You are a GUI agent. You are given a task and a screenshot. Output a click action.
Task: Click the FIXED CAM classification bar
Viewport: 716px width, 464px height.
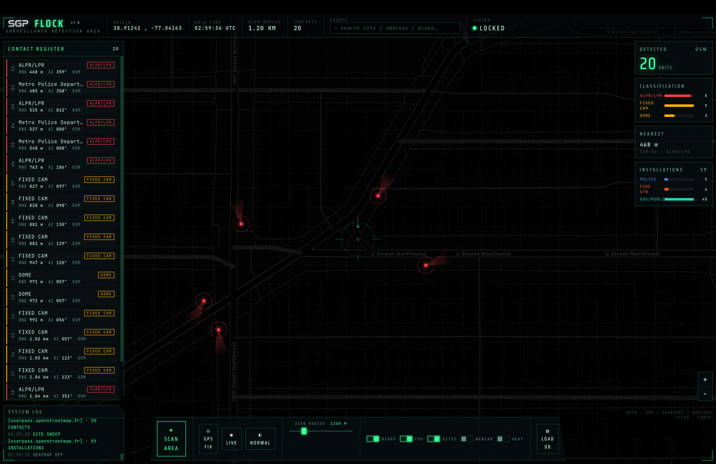pyautogui.click(x=679, y=106)
